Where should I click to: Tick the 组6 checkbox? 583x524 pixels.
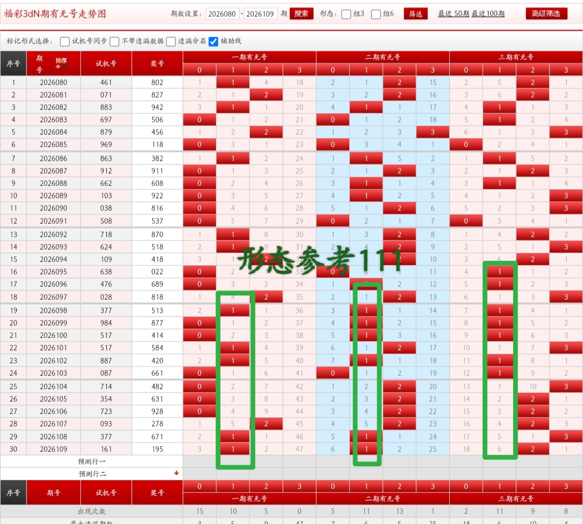point(376,14)
